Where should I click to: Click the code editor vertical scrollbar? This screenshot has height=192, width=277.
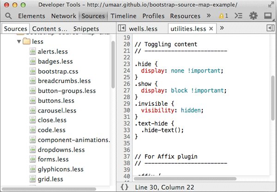[x=273, y=98]
